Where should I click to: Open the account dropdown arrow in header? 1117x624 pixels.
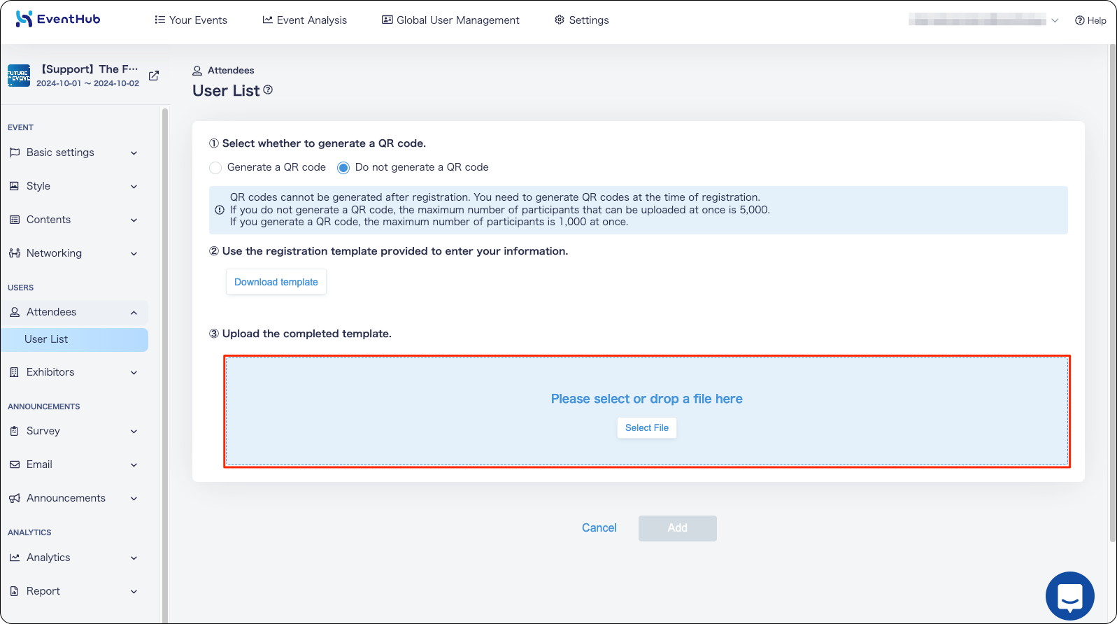coord(1055,20)
